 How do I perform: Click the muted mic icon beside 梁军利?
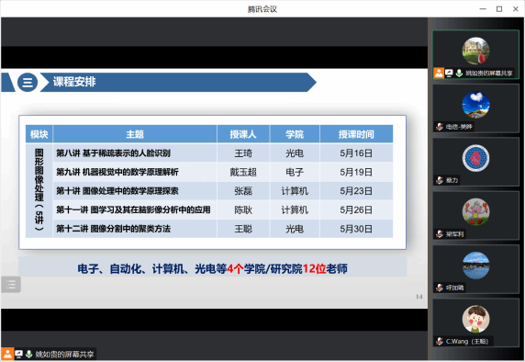pyautogui.click(x=440, y=234)
